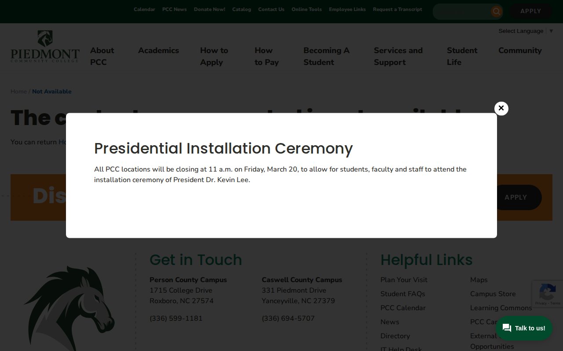The width and height of the screenshot is (563, 351).
Task: Expand the Select Language dropdown
Action: (526, 31)
